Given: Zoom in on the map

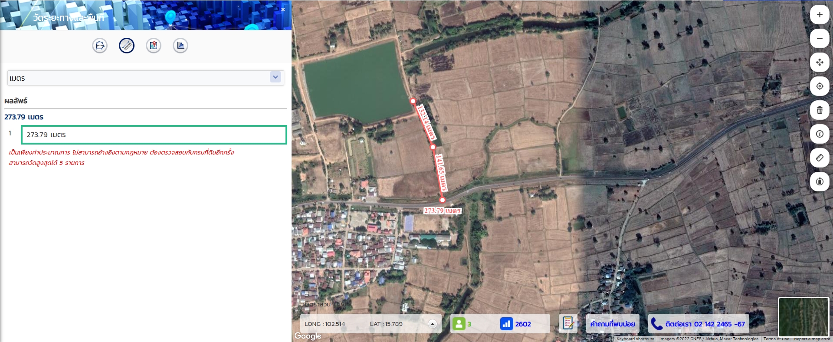Looking at the screenshot, I should pos(820,15).
